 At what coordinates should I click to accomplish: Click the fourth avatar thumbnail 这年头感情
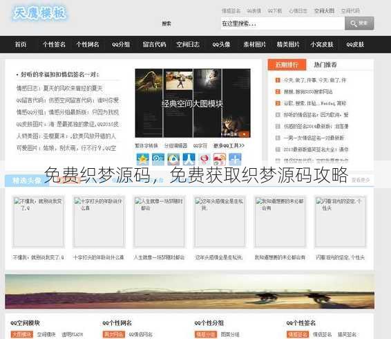220,221
